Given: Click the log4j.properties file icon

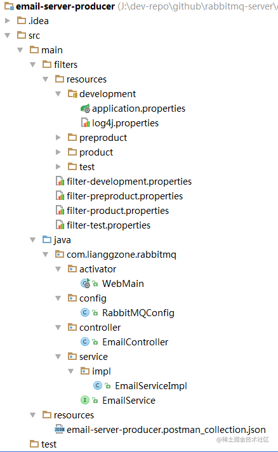Looking at the screenshot, I should pyautogui.click(x=85, y=123).
